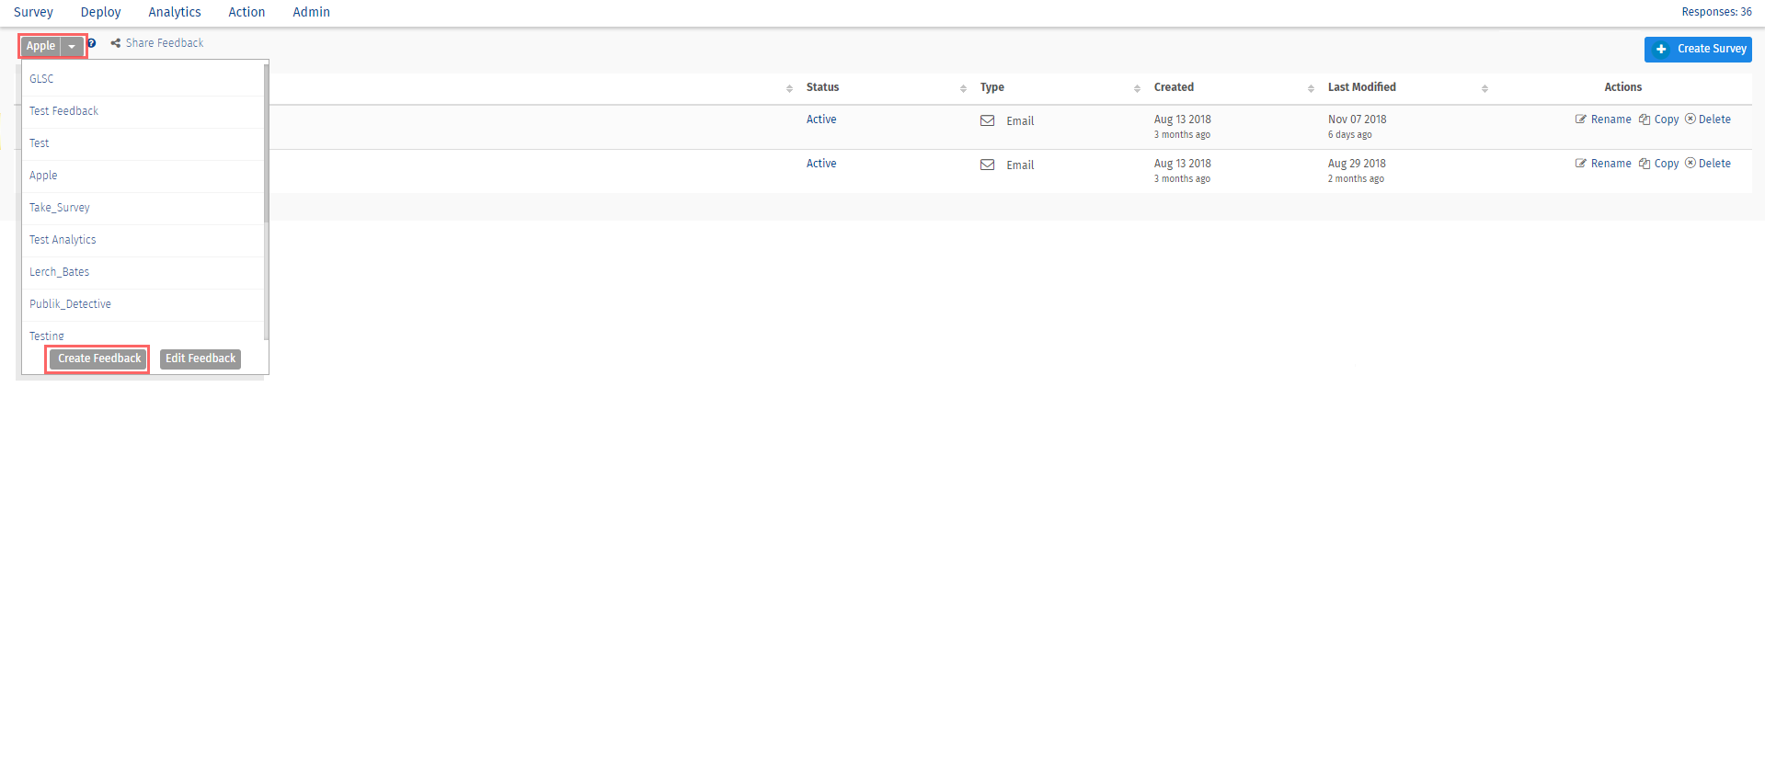Click Email type text, Aug 29 2018 row
Screen dimensions: 1765x774
point(1020,165)
